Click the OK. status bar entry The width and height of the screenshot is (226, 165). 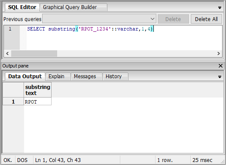[8, 160]
